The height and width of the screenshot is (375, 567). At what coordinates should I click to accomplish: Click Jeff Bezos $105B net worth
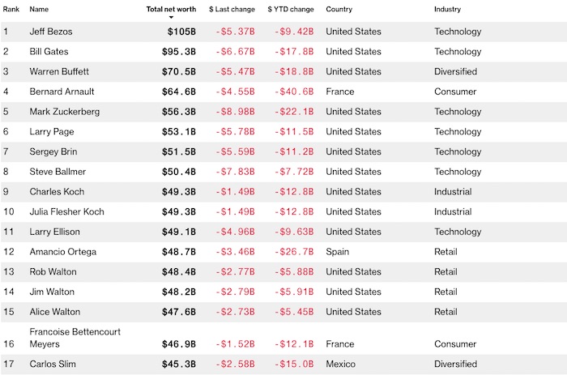tap(180, 32)
